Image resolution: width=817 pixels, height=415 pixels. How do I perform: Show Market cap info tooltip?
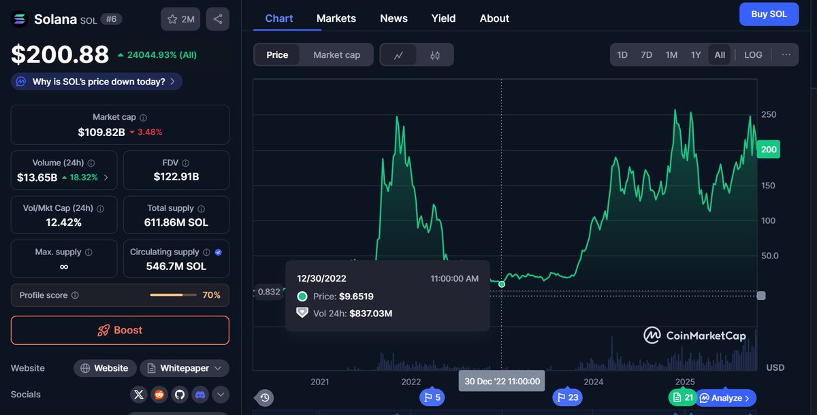143,118
